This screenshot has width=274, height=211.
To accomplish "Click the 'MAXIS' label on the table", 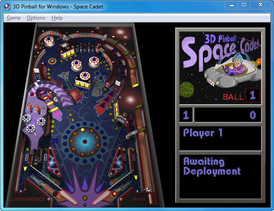I will coord(139,199).
